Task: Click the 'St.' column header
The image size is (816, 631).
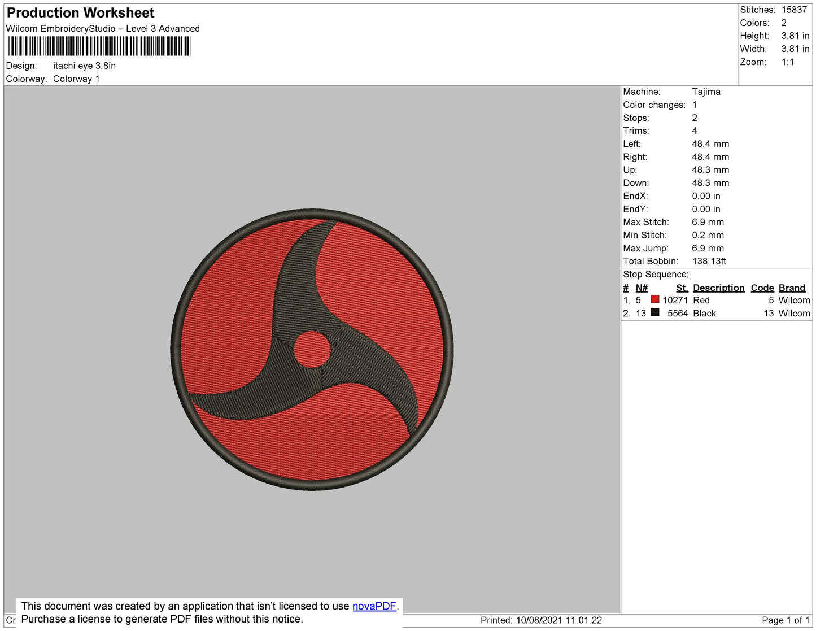Action: coord(682,288)
